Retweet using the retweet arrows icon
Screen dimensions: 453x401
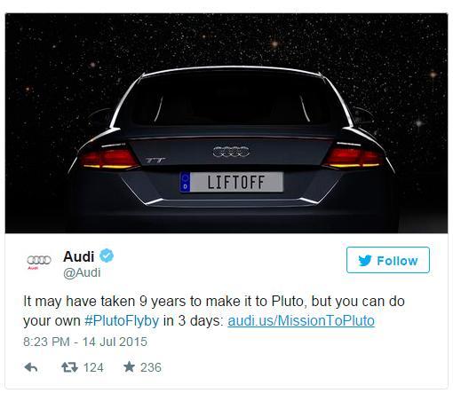click(69, 367)
